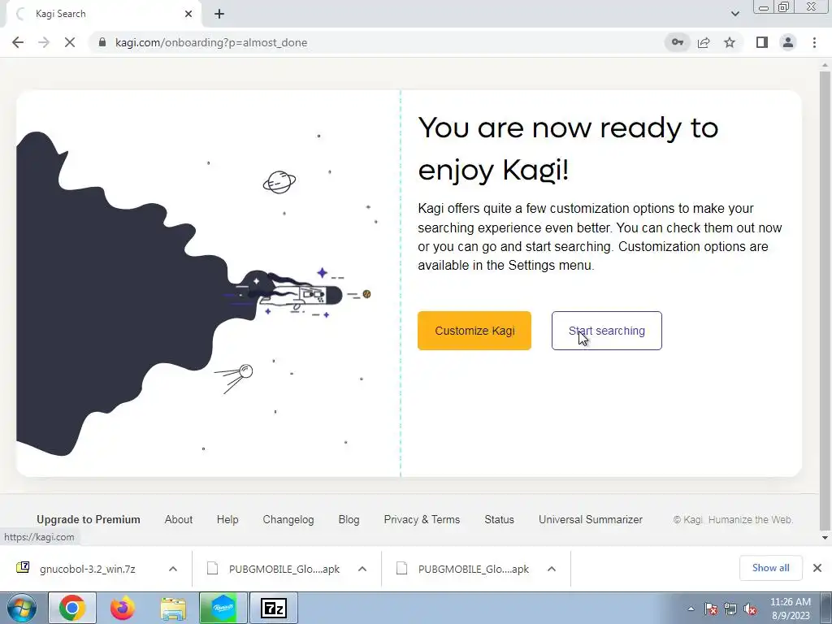Expand options for gnucobol-3.2_win.7z download

173,569
